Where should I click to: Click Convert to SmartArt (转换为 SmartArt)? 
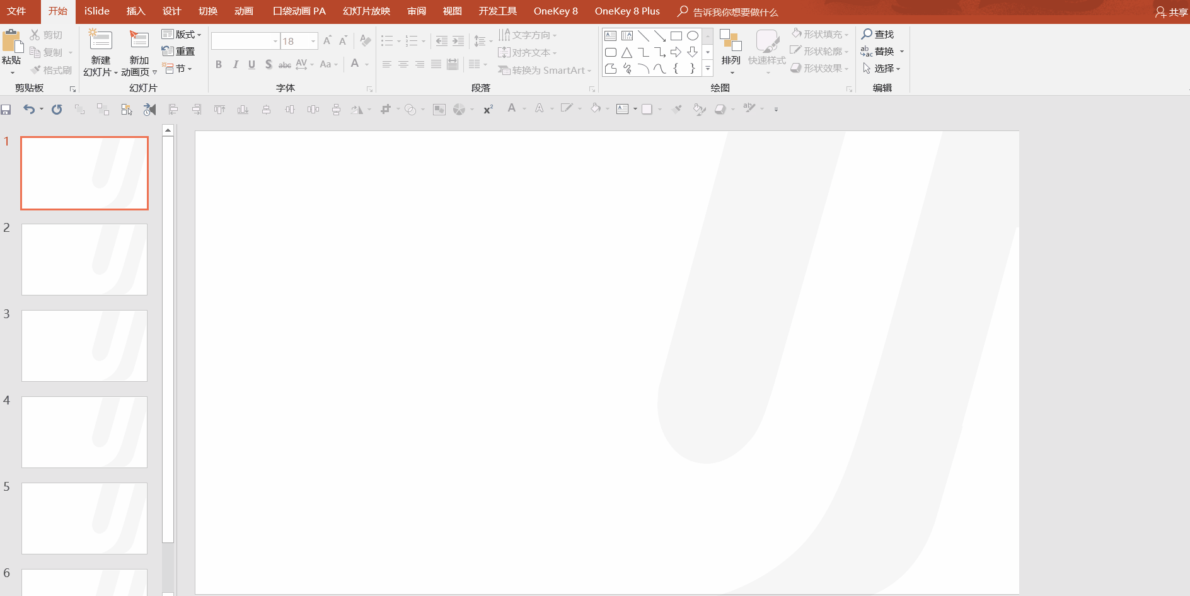click(545, 70)
